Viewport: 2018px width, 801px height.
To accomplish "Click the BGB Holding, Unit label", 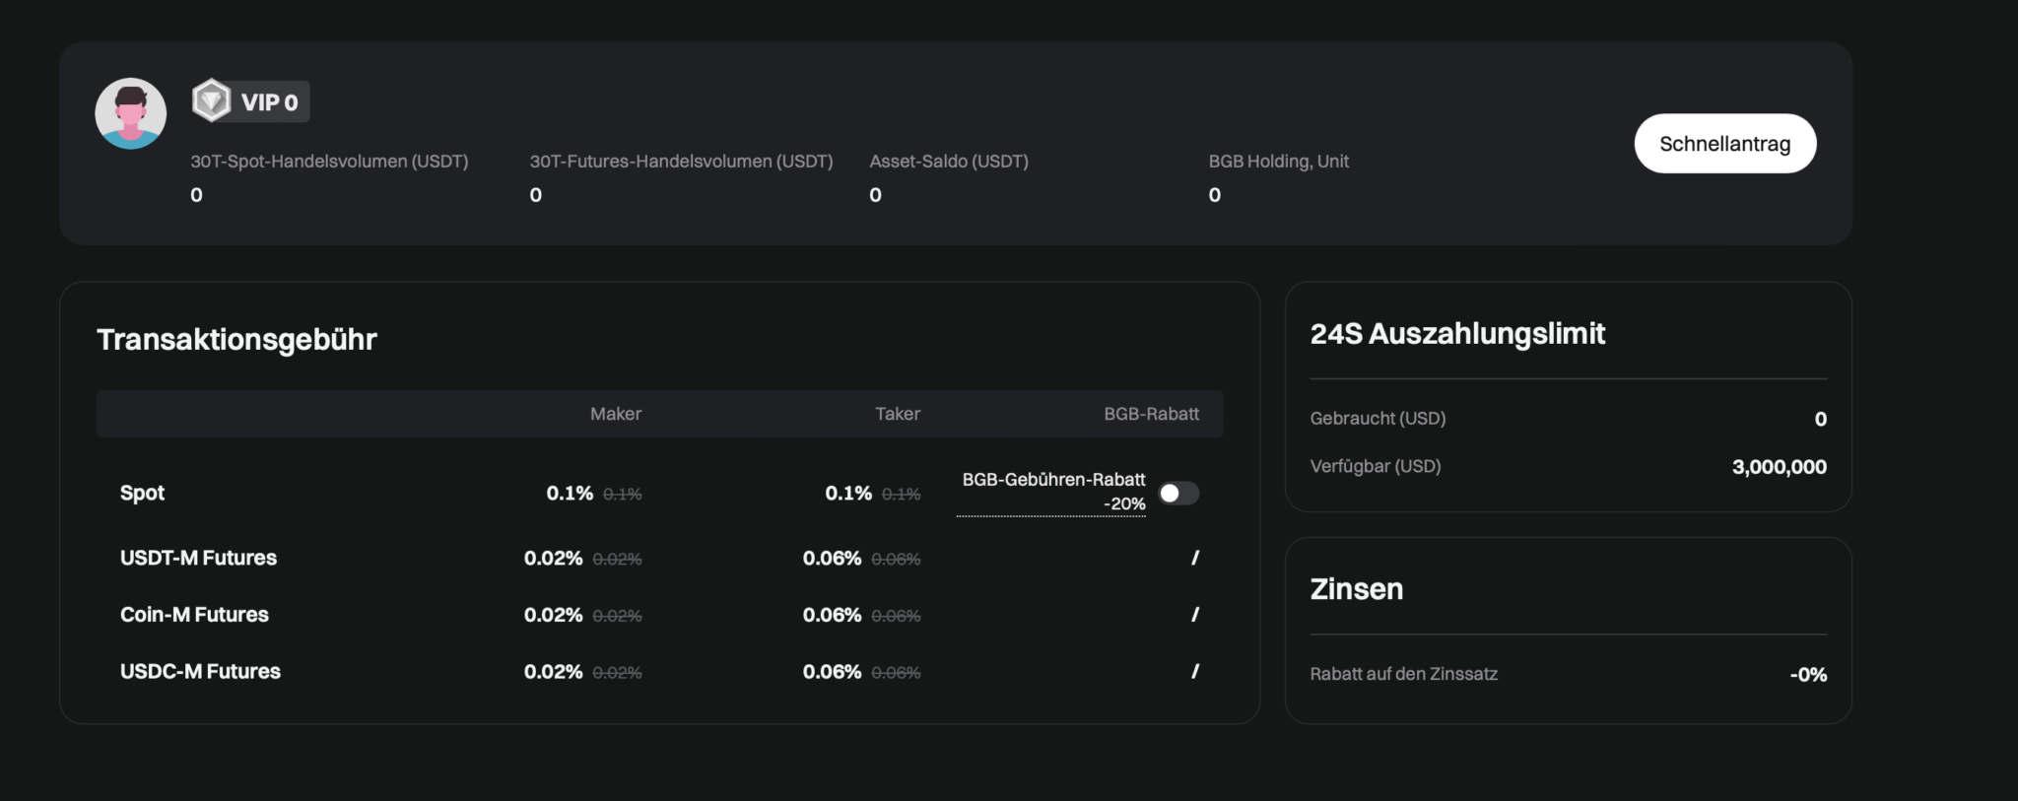I will [1278, 162].
